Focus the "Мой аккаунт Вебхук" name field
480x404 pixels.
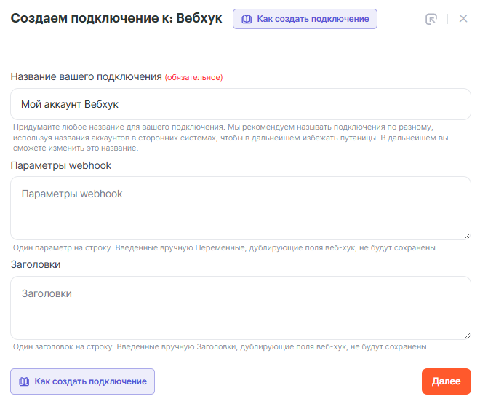(x=240, y=104)
